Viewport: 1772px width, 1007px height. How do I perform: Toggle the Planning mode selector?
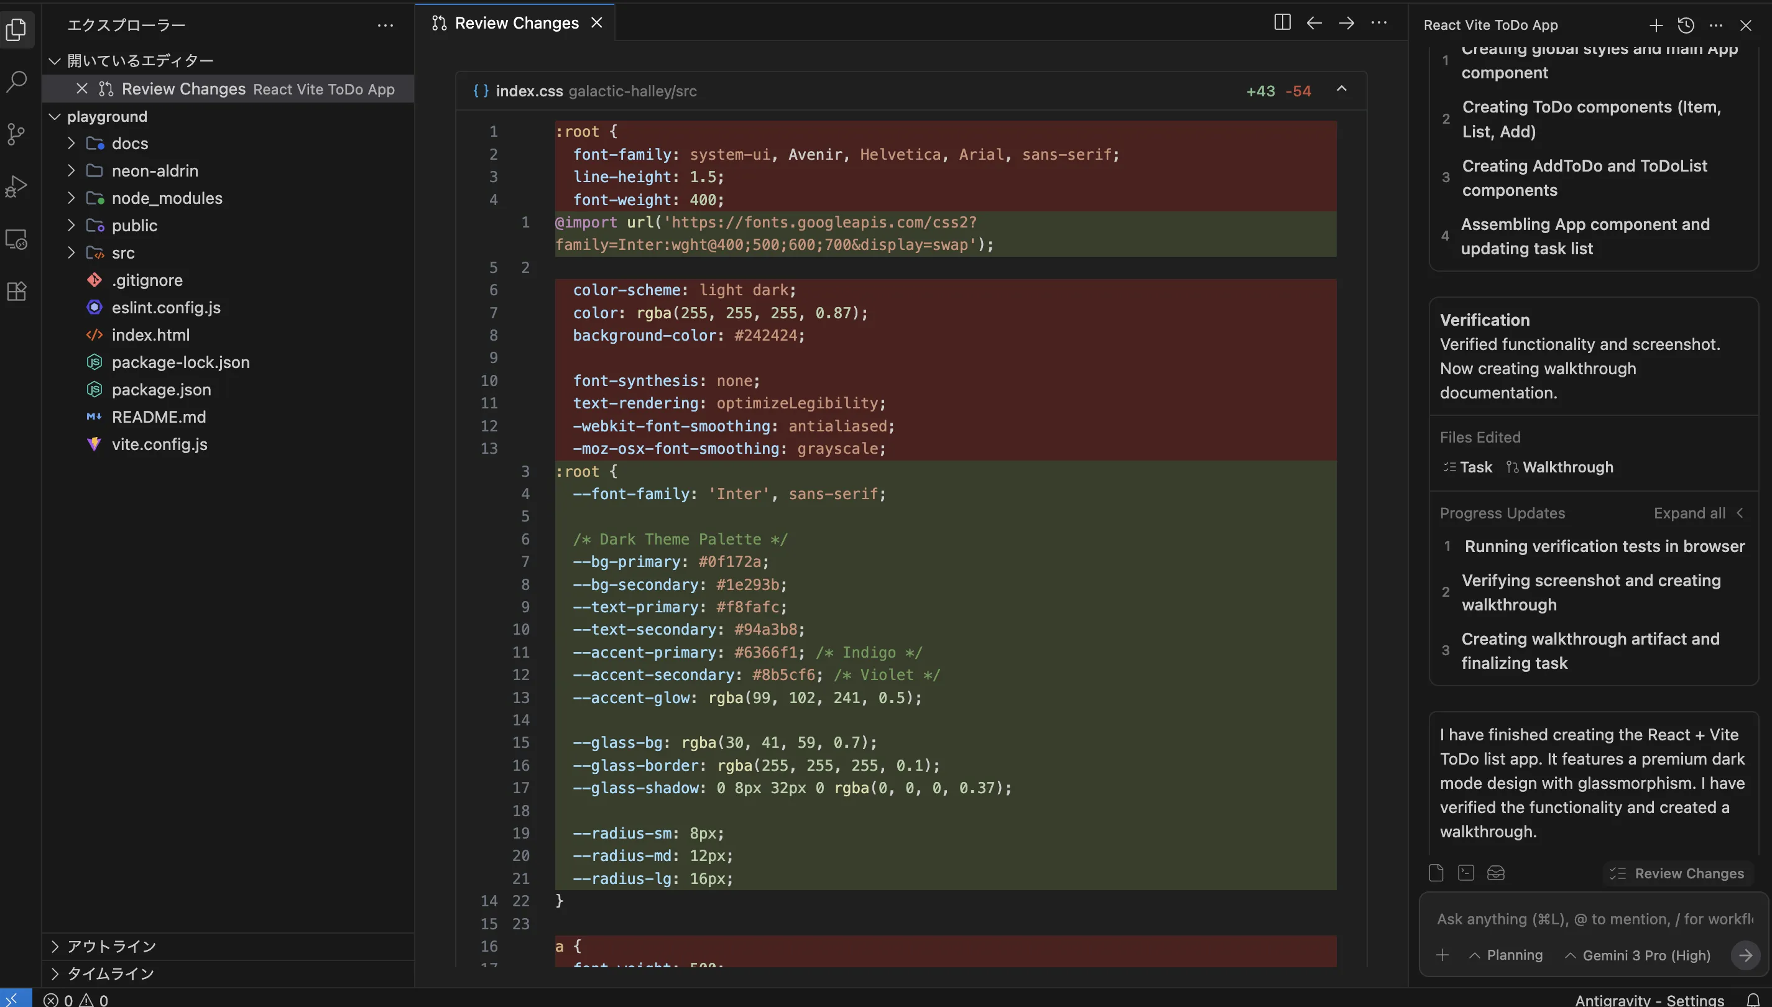point(1506,955)
